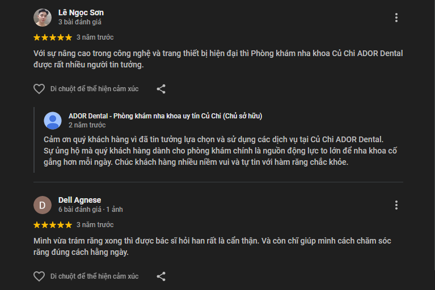Open more options for Dell Agnese's review

(396, 205)
